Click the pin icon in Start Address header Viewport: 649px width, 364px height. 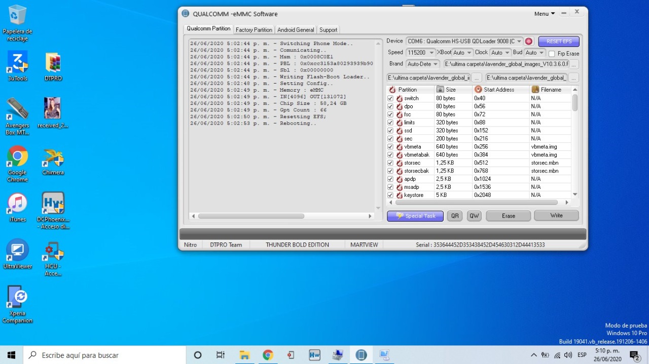[478, 90]
